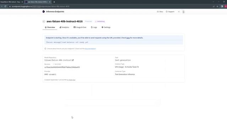This screenshot has height=127, width=227.
Task: Click the tiiuae/falcon-40b-instruct repository name
Action: coord(58,60)
